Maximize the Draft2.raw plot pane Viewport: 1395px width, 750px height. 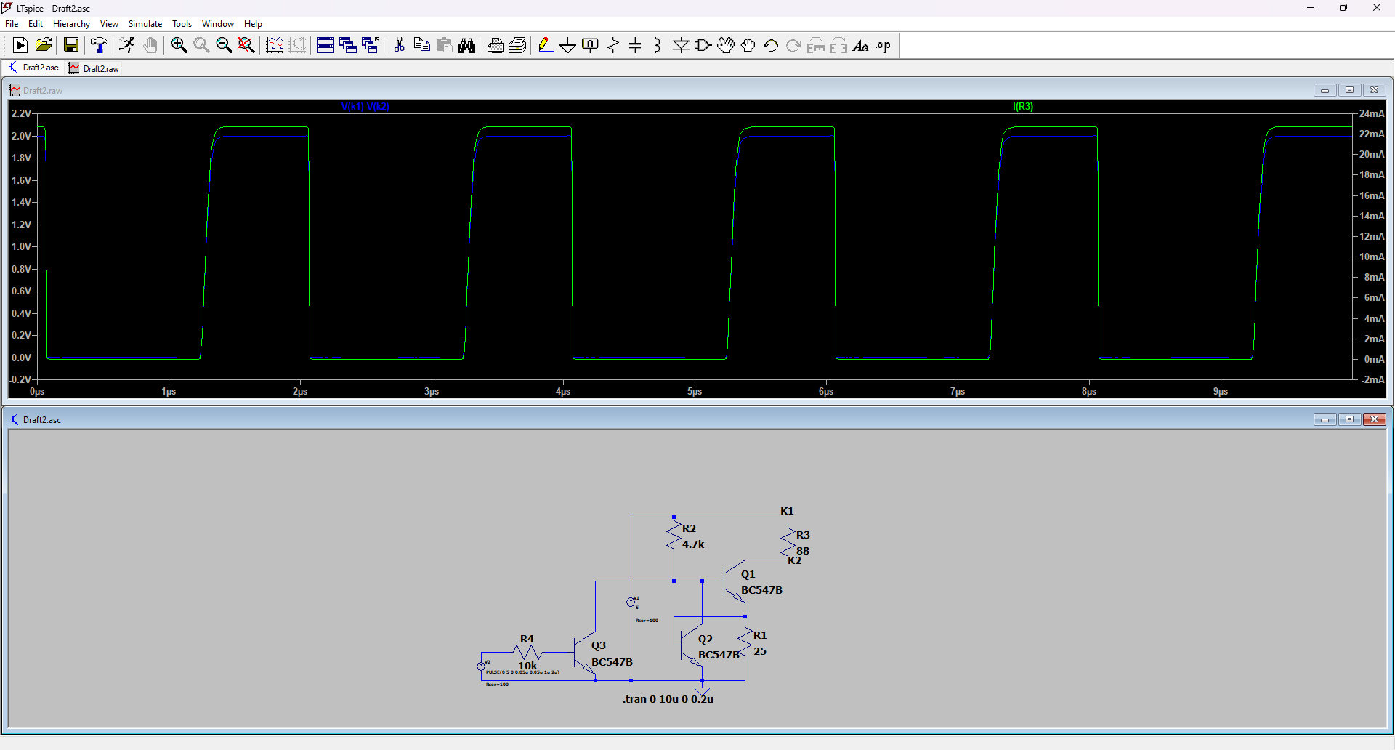[1349, 90]
